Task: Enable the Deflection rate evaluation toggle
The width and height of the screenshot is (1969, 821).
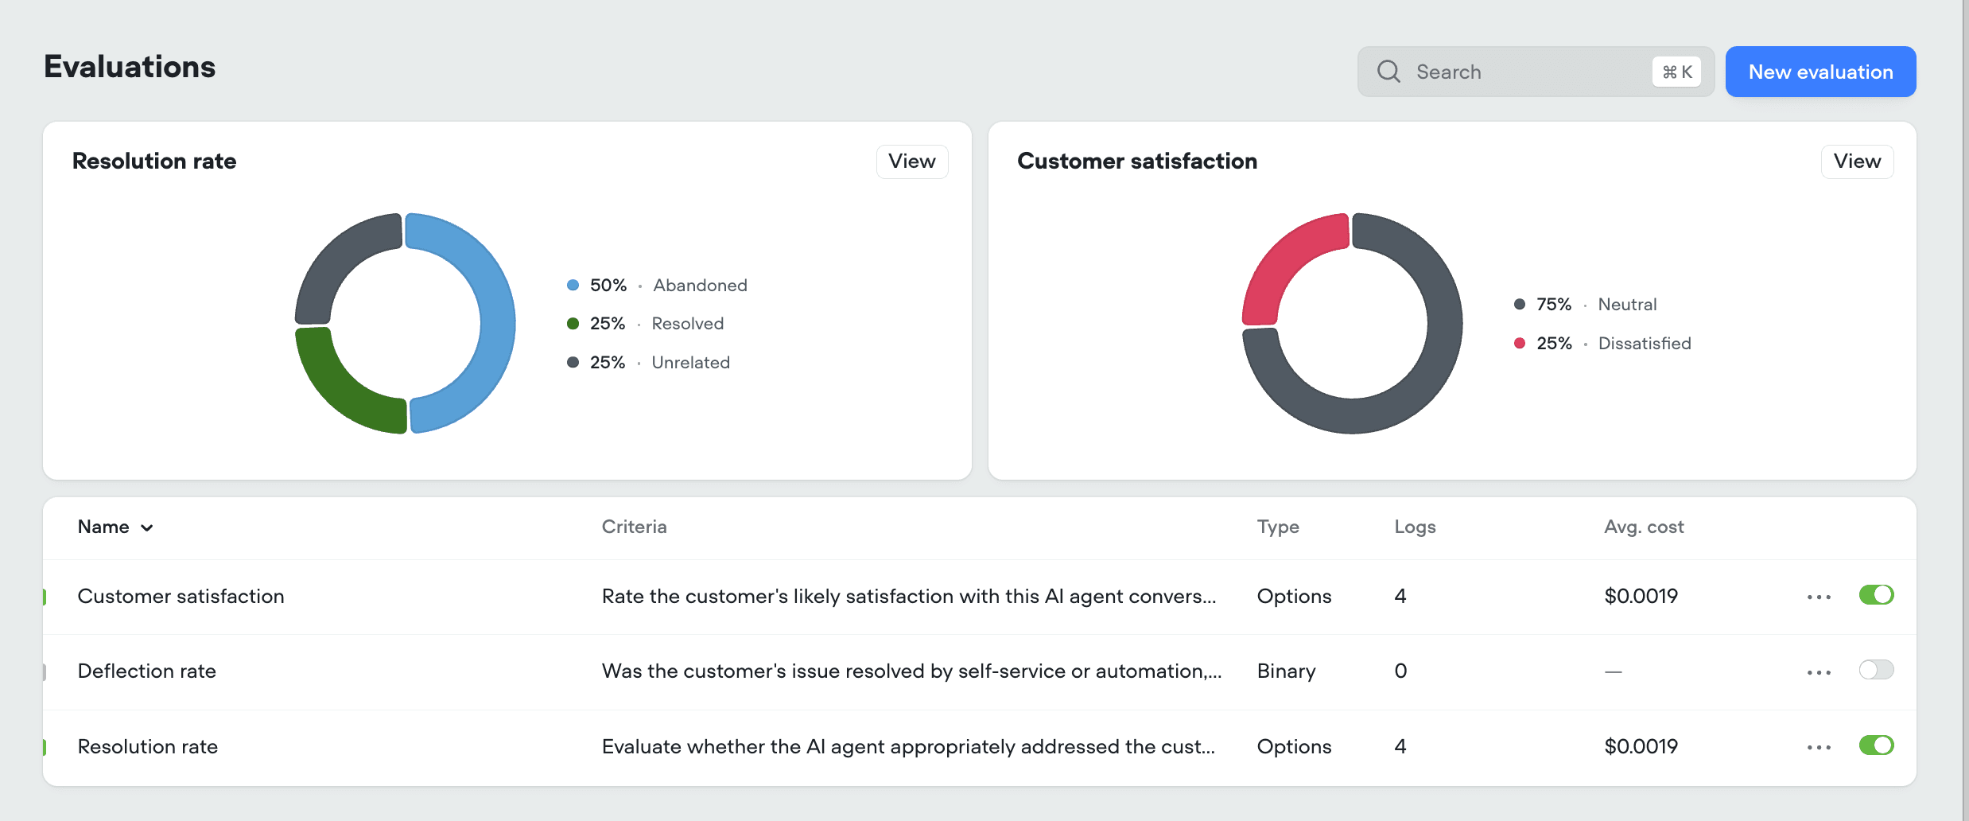Action: [x=1876, y=670]
